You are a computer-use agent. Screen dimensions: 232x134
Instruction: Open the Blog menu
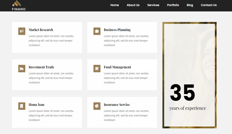[190, 5]
